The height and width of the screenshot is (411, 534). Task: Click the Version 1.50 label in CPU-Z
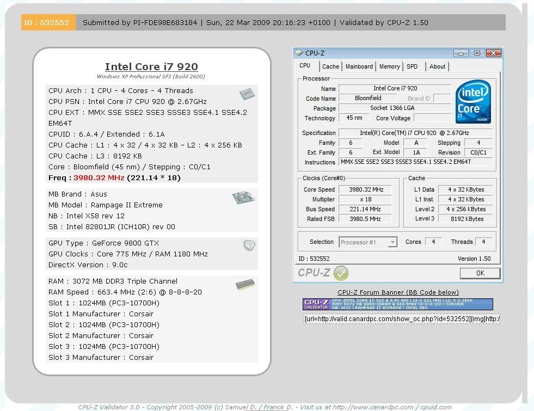coord(474,259)
